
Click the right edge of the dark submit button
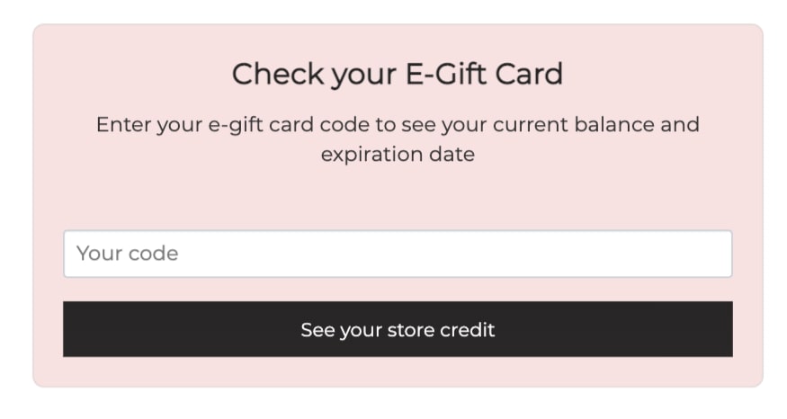[x=722, y=329]
